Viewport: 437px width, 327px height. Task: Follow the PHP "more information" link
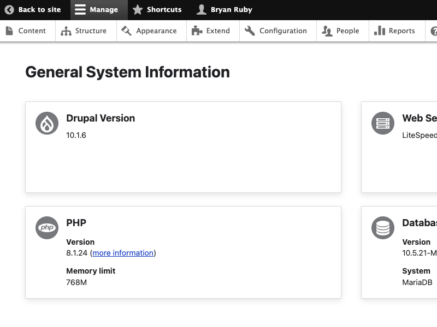[123, 253]
